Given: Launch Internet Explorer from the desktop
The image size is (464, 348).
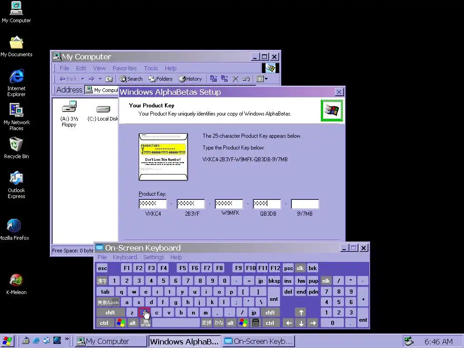Looking at the screenshot, I should [16, 83].
